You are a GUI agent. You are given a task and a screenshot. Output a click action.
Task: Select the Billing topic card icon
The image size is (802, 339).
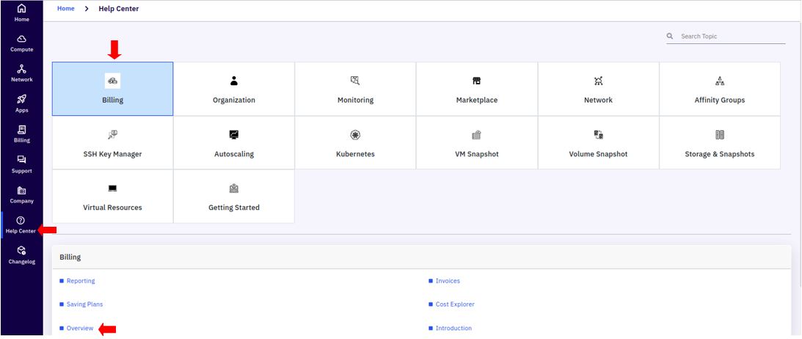(x=112, y=80)
